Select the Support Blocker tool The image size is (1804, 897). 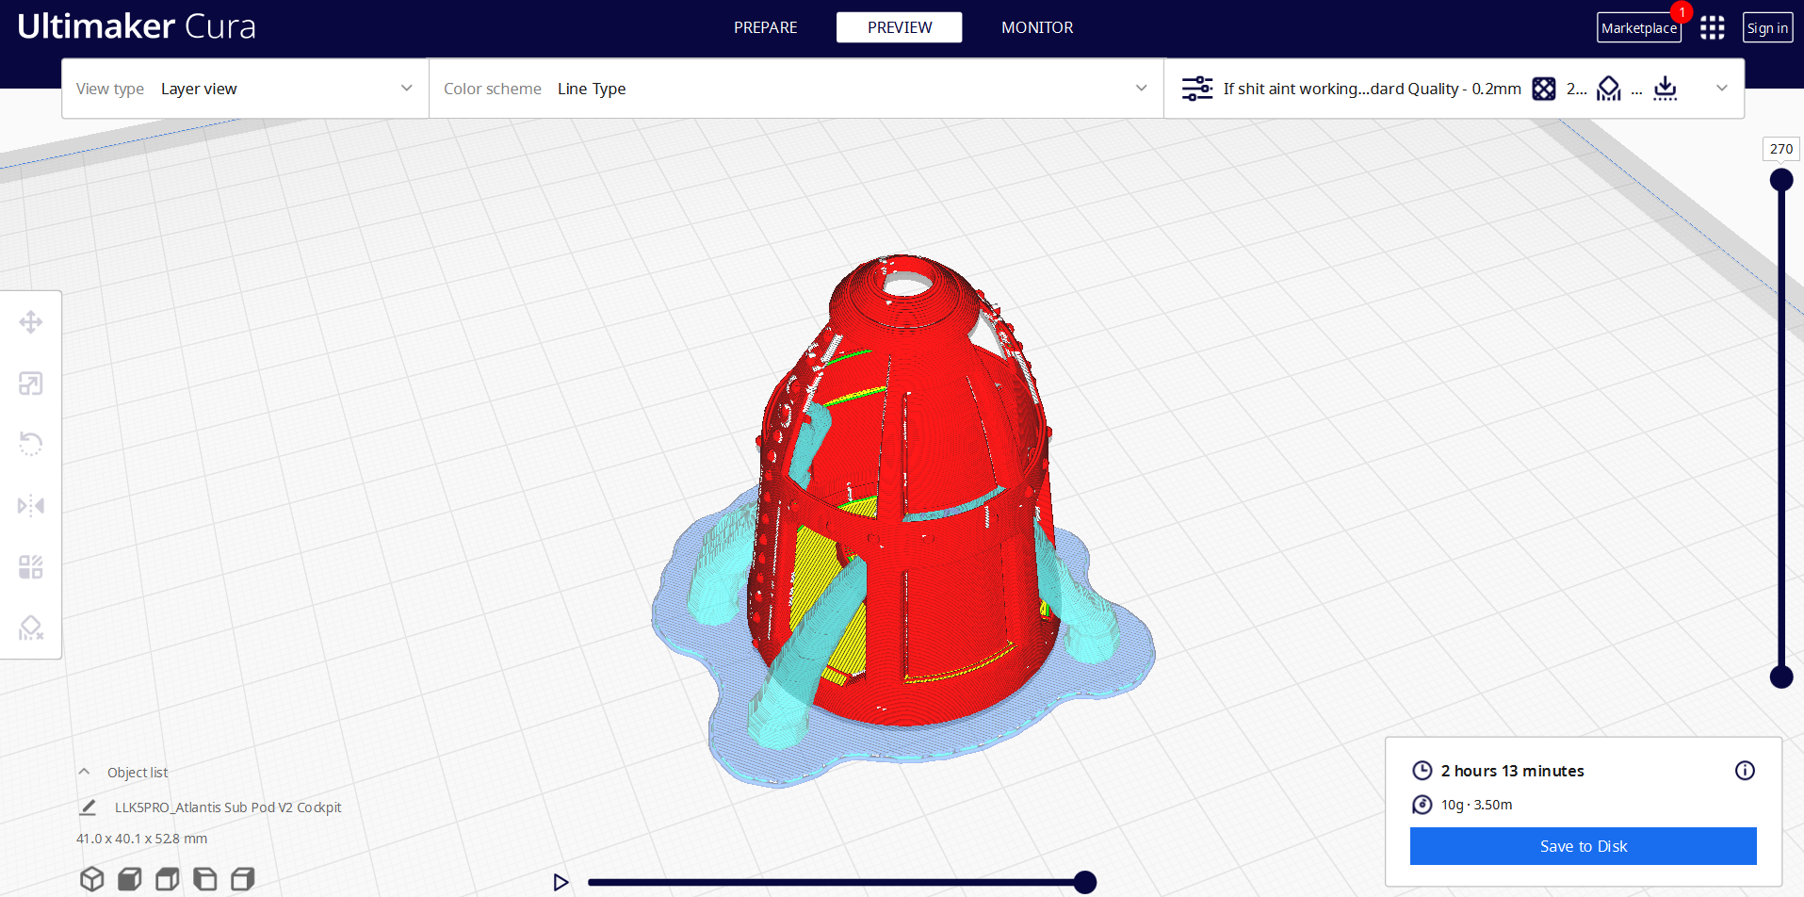(31, 627)
